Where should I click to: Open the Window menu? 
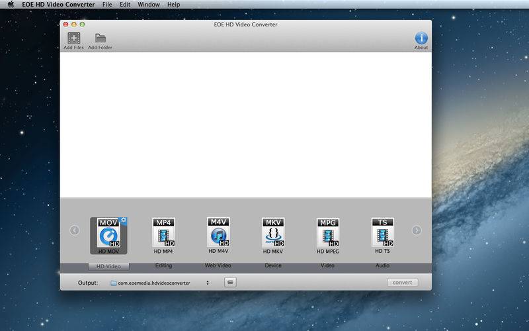pos(149,5)
